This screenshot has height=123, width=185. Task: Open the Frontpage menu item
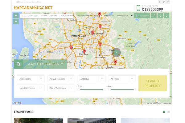coord(33,16)
